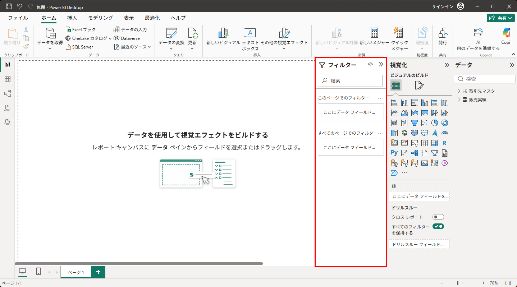517x287 pixels.
Task: Select the donut chart visual
Action: [445, 123]
